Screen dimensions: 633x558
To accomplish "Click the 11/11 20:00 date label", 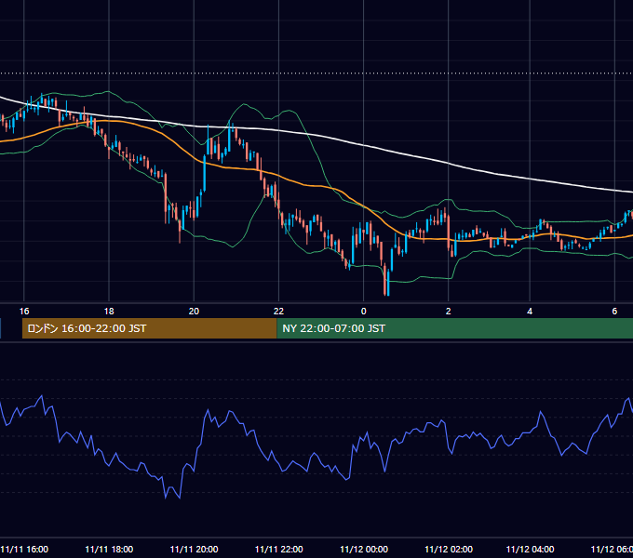I will point(194,549).
